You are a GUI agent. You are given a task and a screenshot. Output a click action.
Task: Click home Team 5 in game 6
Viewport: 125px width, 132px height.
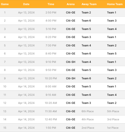click(x=112, y=54)
